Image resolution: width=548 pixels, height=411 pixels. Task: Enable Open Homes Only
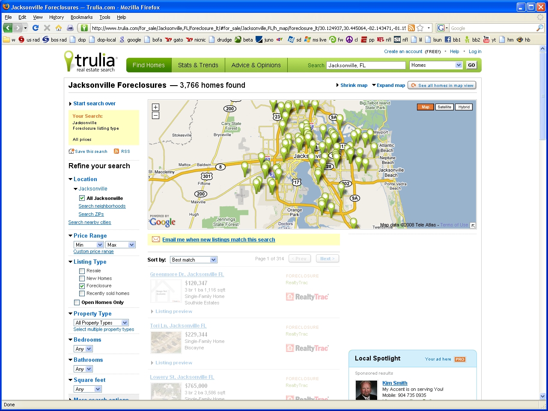pyautogui.click(x=77, y=303)
